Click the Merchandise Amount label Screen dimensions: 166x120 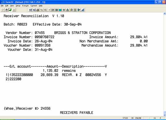click(100, 45)
